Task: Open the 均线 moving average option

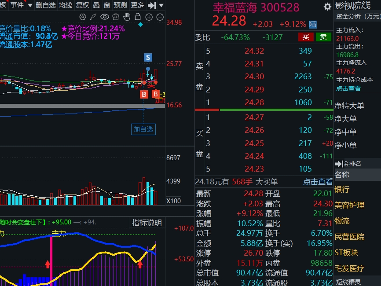Action: click(x=66, y=5)
